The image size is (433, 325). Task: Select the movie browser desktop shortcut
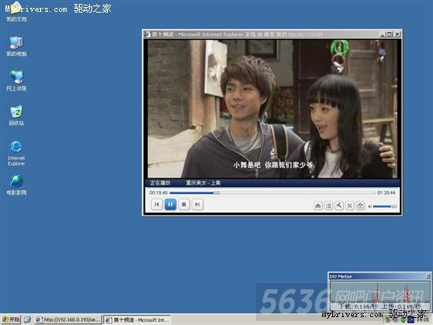[17, 185]
